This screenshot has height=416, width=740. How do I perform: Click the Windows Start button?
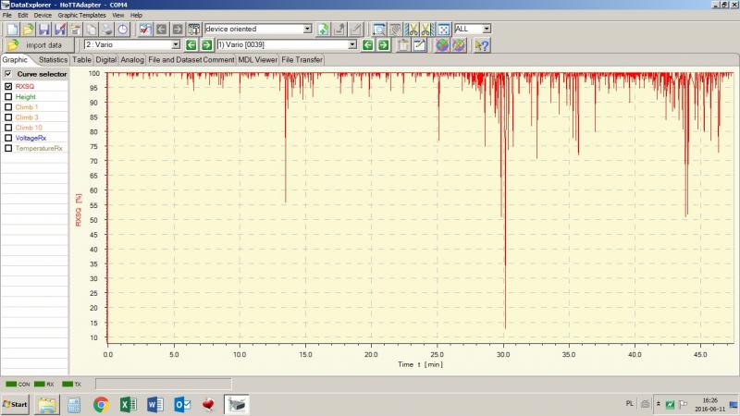tap(16, 404)
